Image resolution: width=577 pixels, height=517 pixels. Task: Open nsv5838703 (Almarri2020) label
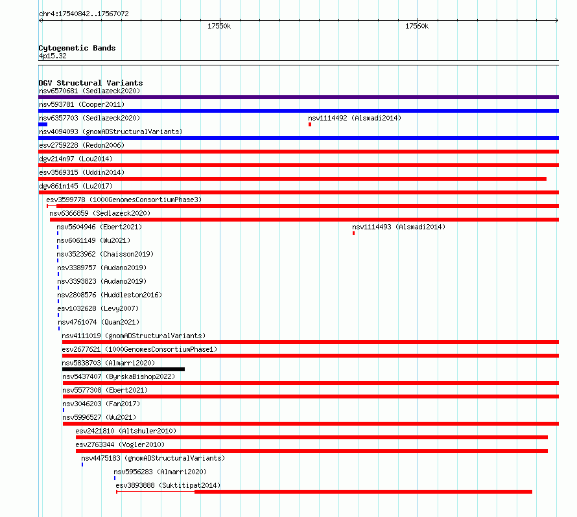(108, 363)
